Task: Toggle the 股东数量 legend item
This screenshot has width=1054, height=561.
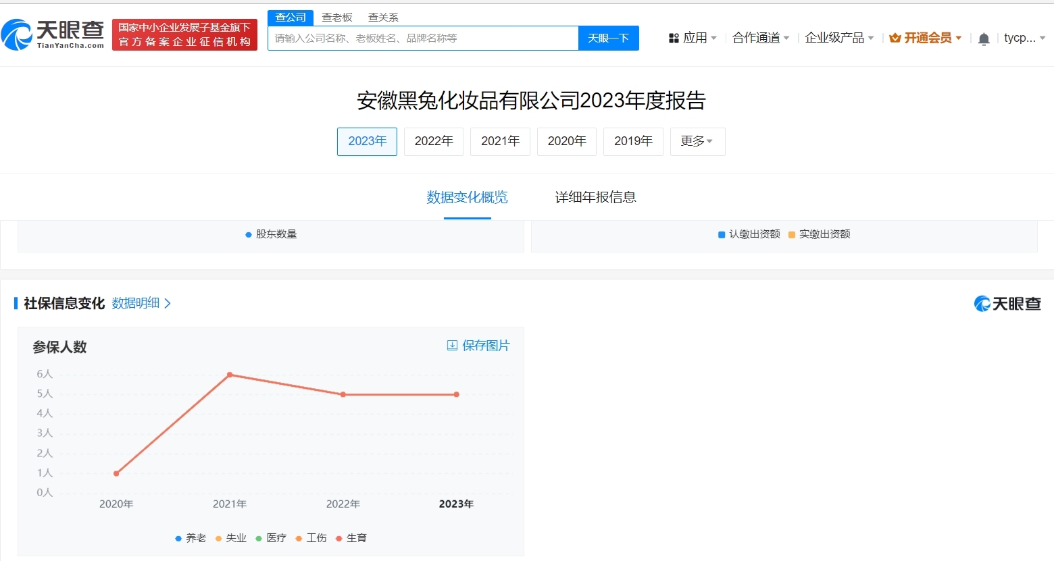Action: pyautogui.click(x=271, y=234)
